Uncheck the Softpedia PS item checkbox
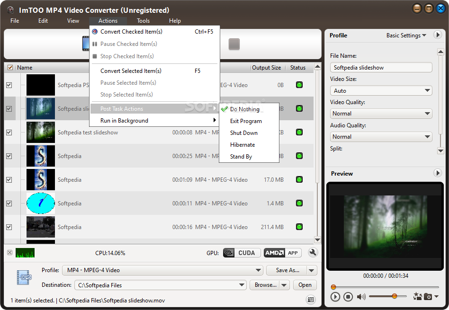 (9, 85)
